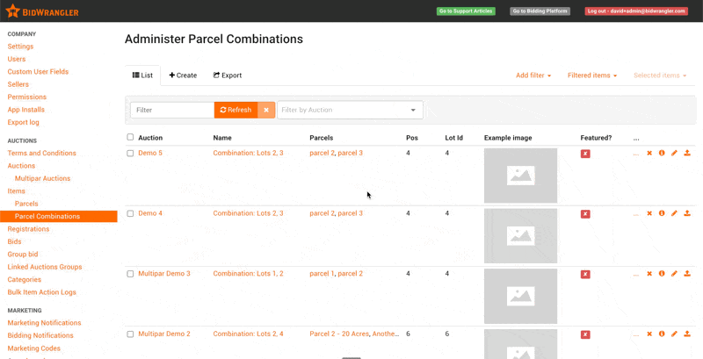Open the Filter by Auction dropdown

point(350,110)
